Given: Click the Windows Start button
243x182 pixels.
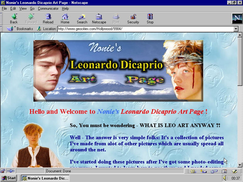Looking at the screenshot, I should 9,178.
